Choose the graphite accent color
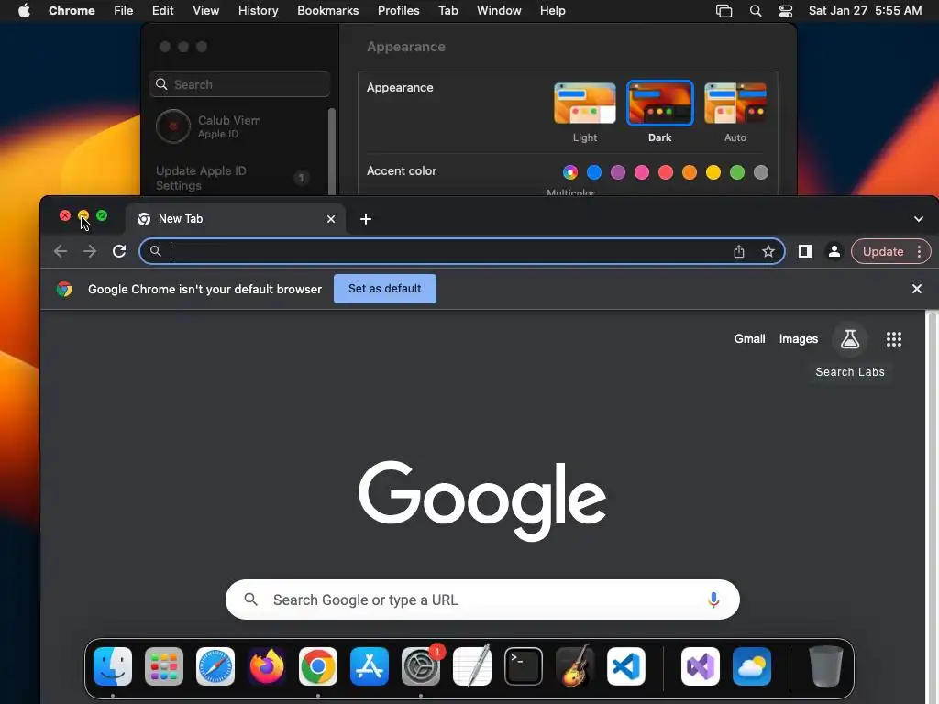This screenshot has width=939, height=704. [x=761, y=172]
